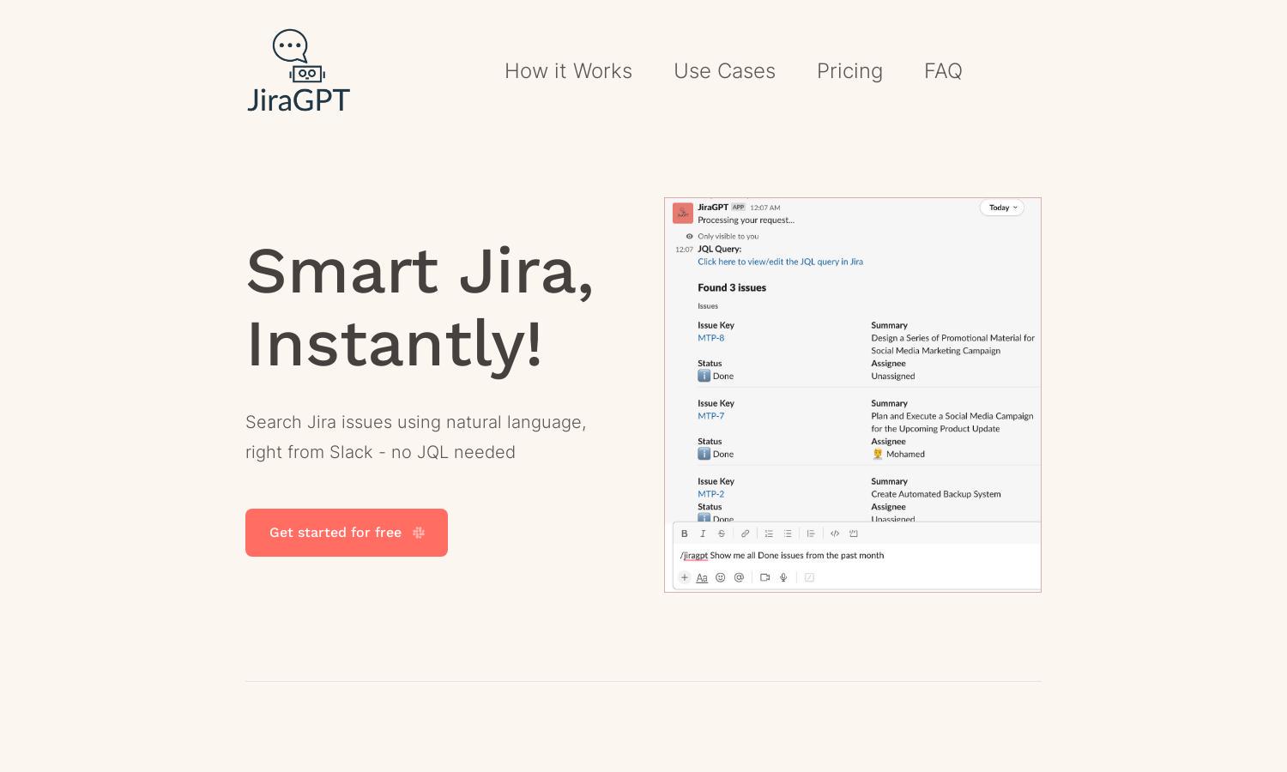This screenshot has width=1287, height=772.
Task: Click the blockquote icon in the composer
Action: tap(811, 534)
